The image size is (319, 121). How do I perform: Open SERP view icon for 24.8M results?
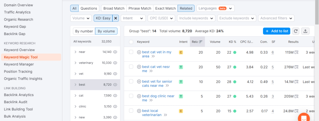(x=297, y=111)
